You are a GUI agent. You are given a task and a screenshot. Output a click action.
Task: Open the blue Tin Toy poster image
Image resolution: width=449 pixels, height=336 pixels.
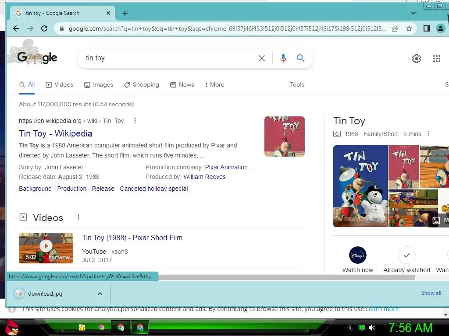[360, 186]
